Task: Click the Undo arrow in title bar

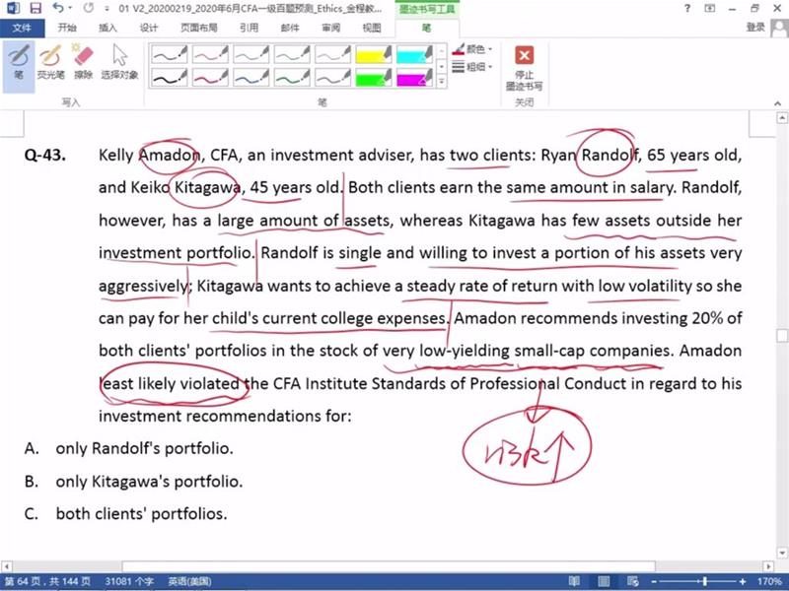Action: point(55,8)
